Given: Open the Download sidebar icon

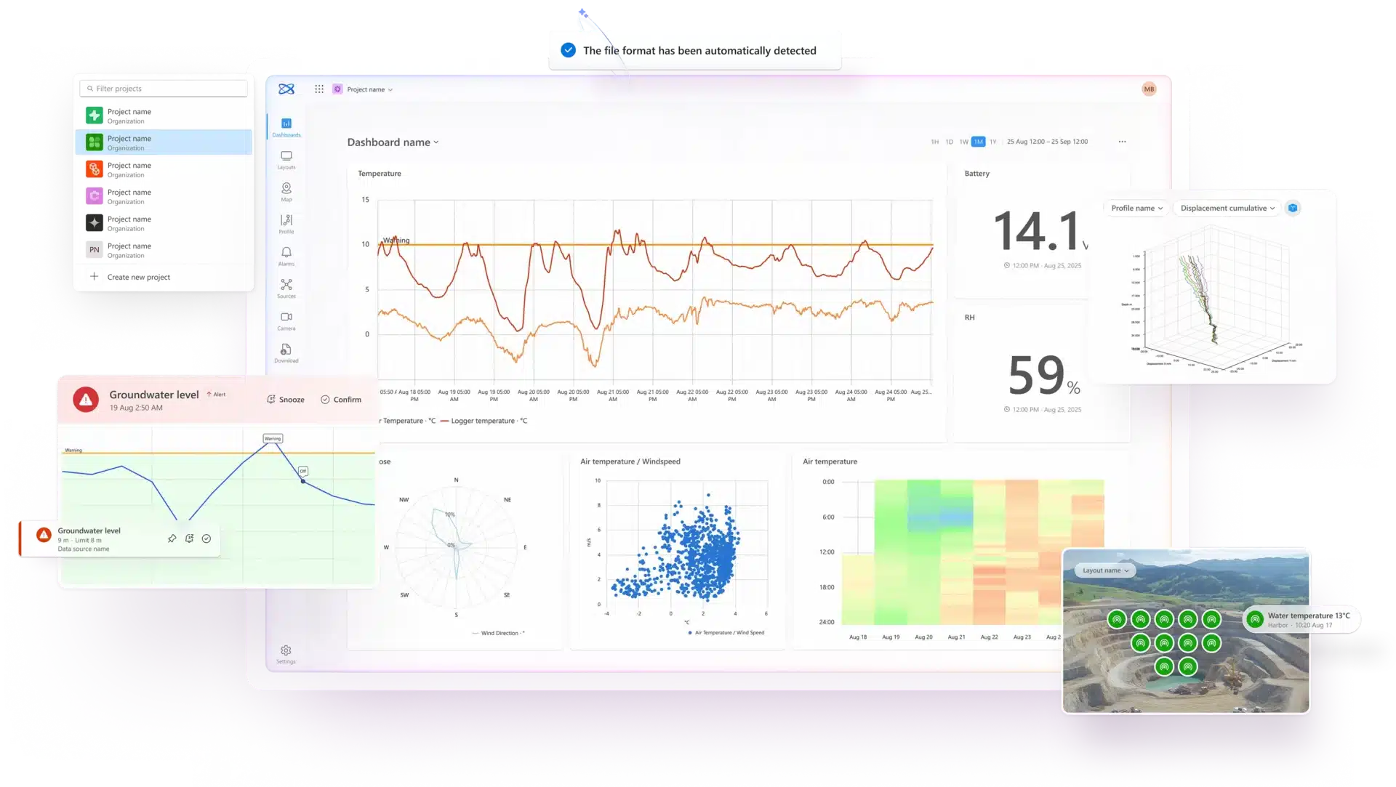Looking at the screenshot, I should click(x=286, y=350).
